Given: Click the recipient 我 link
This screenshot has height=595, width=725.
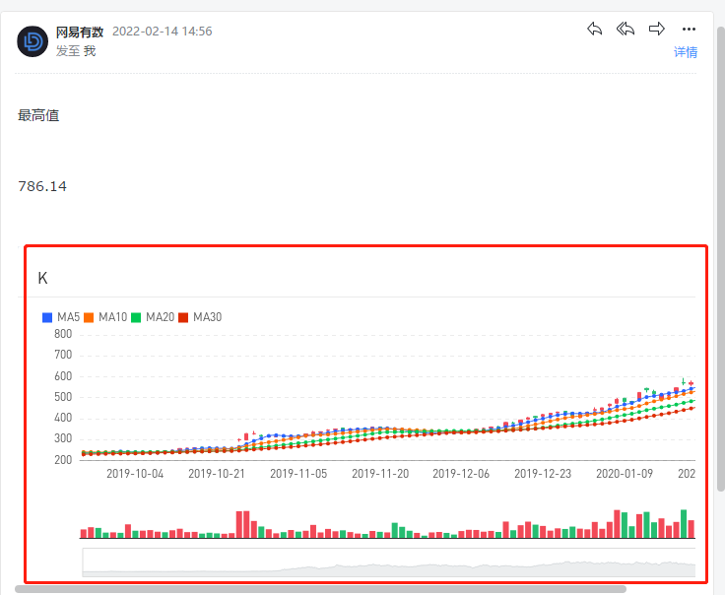Looking at the screenshot, I should (90, 50).
